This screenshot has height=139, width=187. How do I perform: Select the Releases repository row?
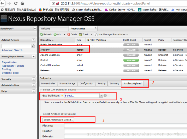click(113, 71)
